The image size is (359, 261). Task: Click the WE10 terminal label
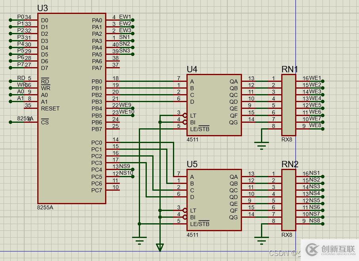coord(127,112)
